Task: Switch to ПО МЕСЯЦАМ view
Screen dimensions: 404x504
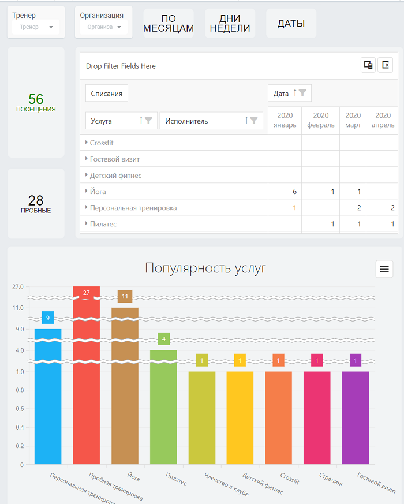Action: pyautogui.click(x=169, y=24)
